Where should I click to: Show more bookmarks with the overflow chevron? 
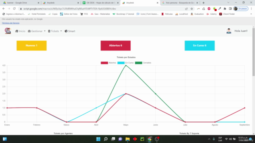[x=251, y=14]
